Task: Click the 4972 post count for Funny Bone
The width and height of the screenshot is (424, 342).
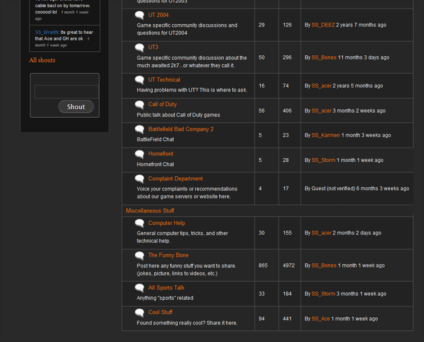Action: point(289,265)
